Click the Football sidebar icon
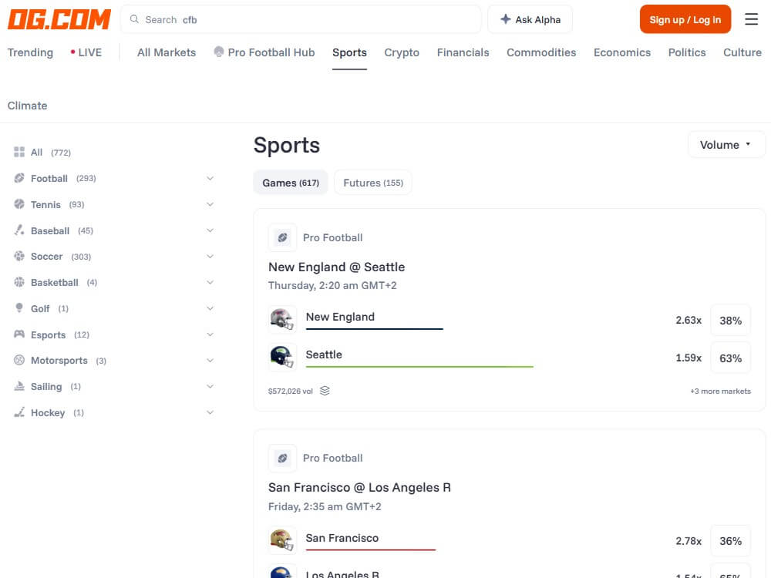Screen dimensions: 771x578 click(19, 178)
